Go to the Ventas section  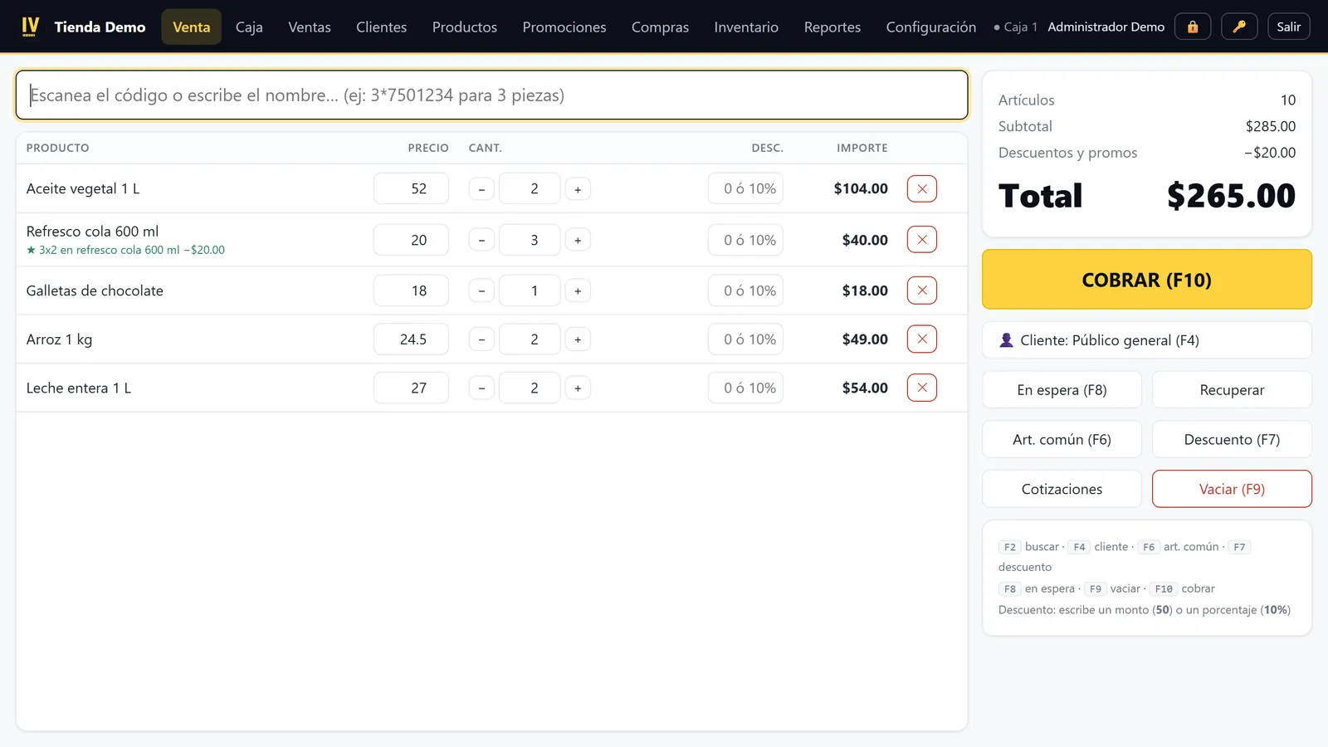(x=310, y=27)
